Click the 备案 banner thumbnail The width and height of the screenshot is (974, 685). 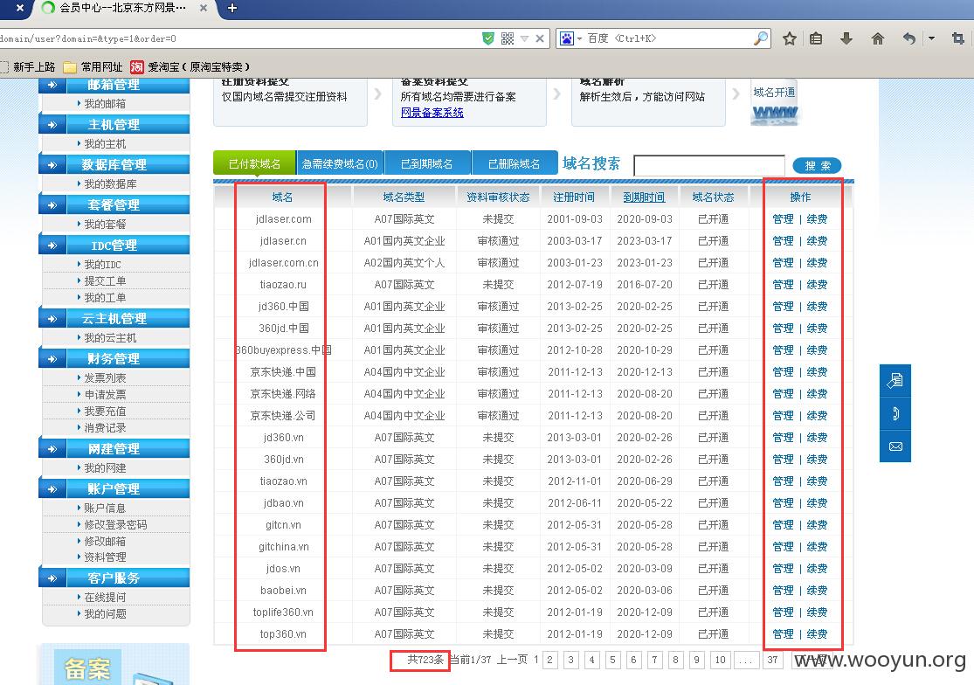[x=115, y=665]
